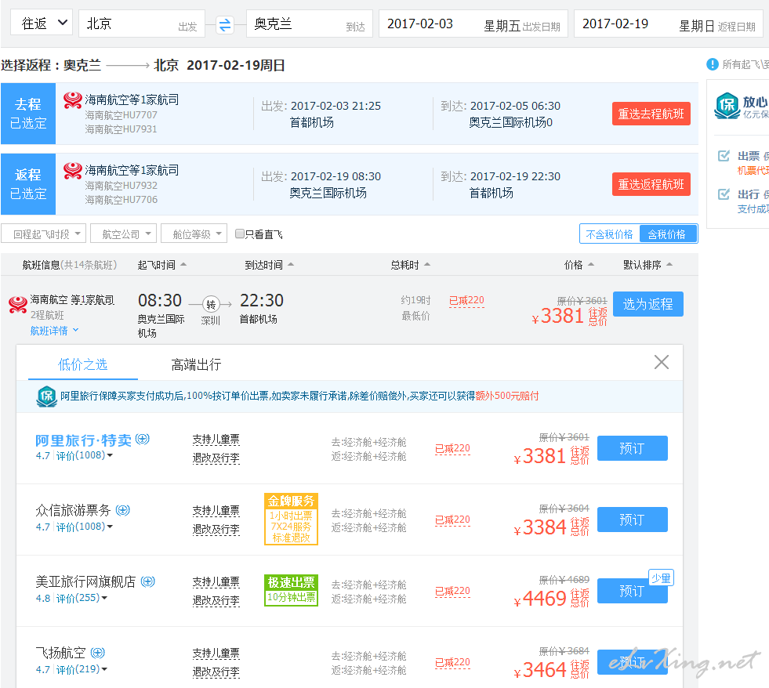Open the 回程起飞时段 filter dropdown
The height and width of the screenshot is (688, 769).
coord(44,234)
